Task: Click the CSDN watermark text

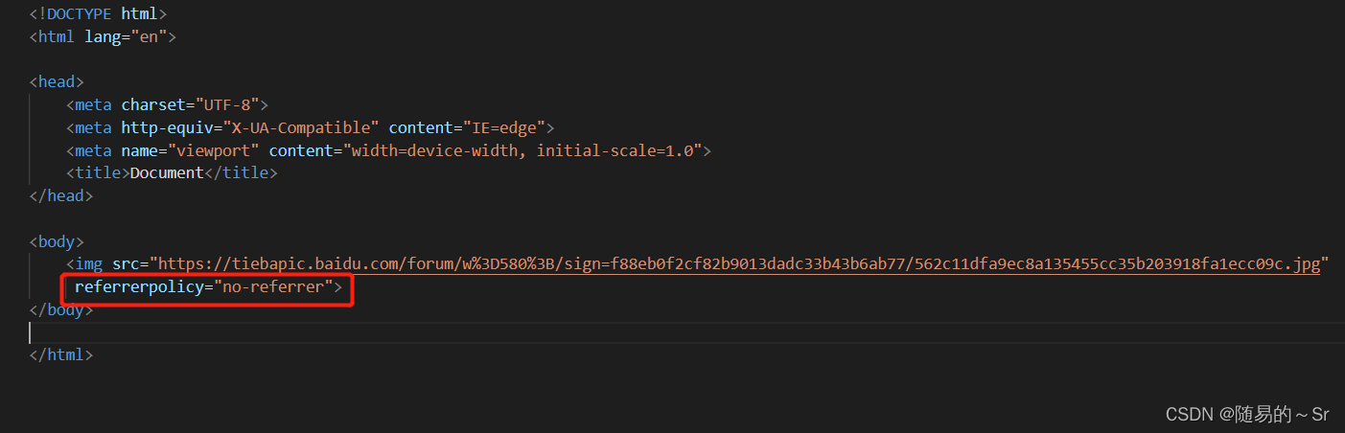Action: (x=1247, y=414)
